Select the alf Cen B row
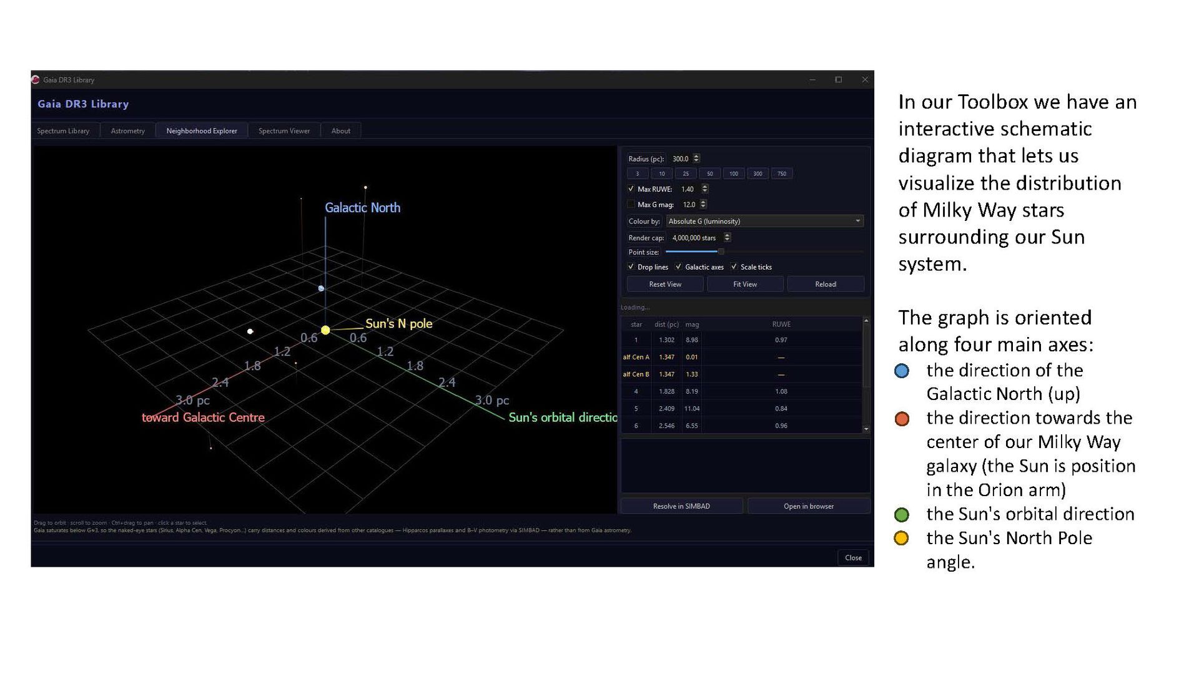 [x=741, y=374]
